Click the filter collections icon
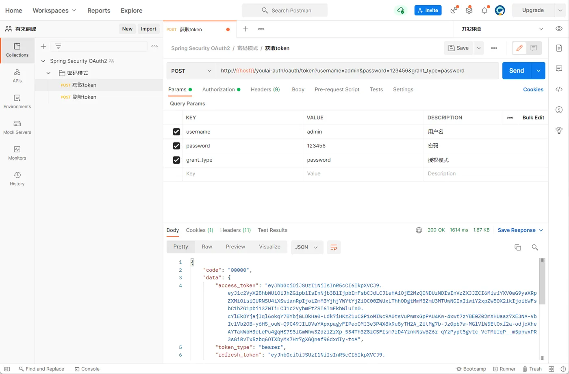Viewport: 569px width, 374px height. tap(59, 46)
